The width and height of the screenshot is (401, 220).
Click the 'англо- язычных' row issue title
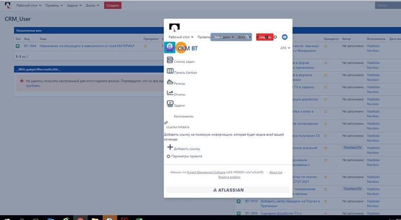click(306, 49)
